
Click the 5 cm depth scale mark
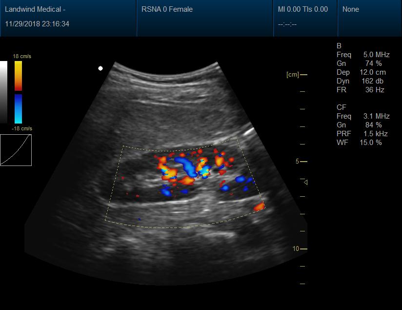[301, 162]
